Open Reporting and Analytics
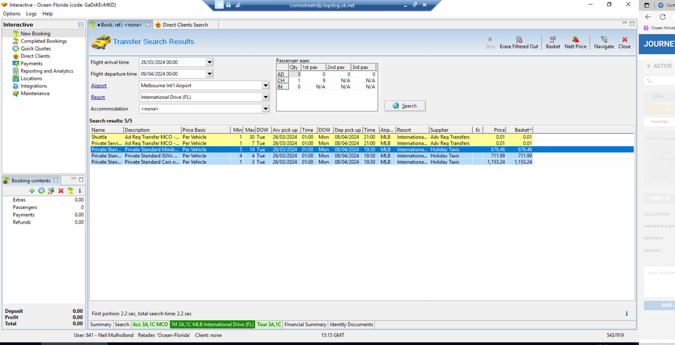675x345 pixels. [x=47, y=71]
